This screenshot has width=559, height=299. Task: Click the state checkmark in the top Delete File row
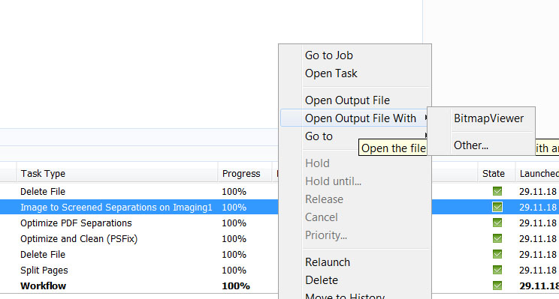pyautogui.click(x=497, y=191)
